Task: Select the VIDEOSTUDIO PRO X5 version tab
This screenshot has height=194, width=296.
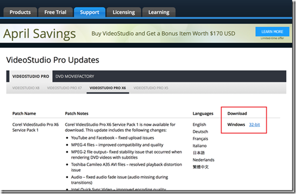Action: (151, 88)
